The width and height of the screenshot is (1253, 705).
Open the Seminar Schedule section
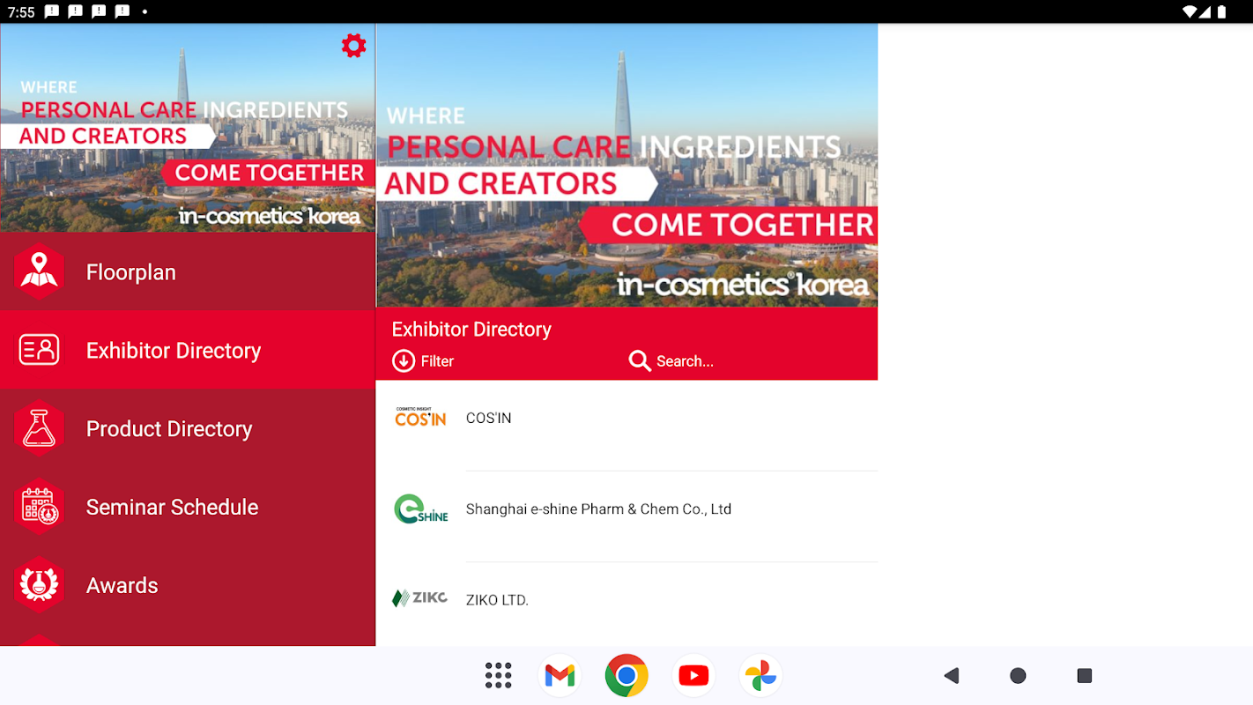pos(188,507)
